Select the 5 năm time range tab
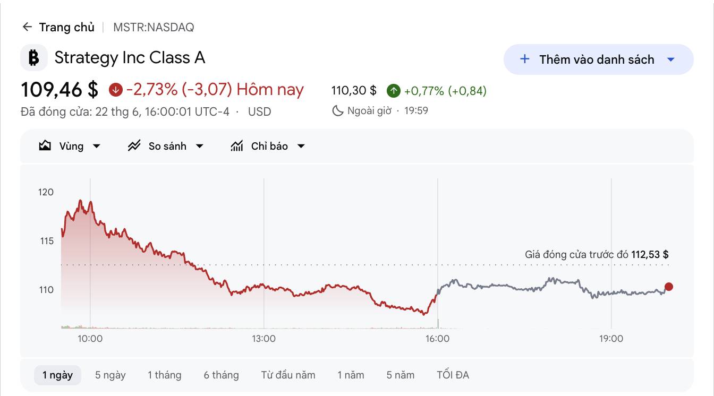Image resolution: width=714 pixels, height=396 pixels. (x=401, y=375)
